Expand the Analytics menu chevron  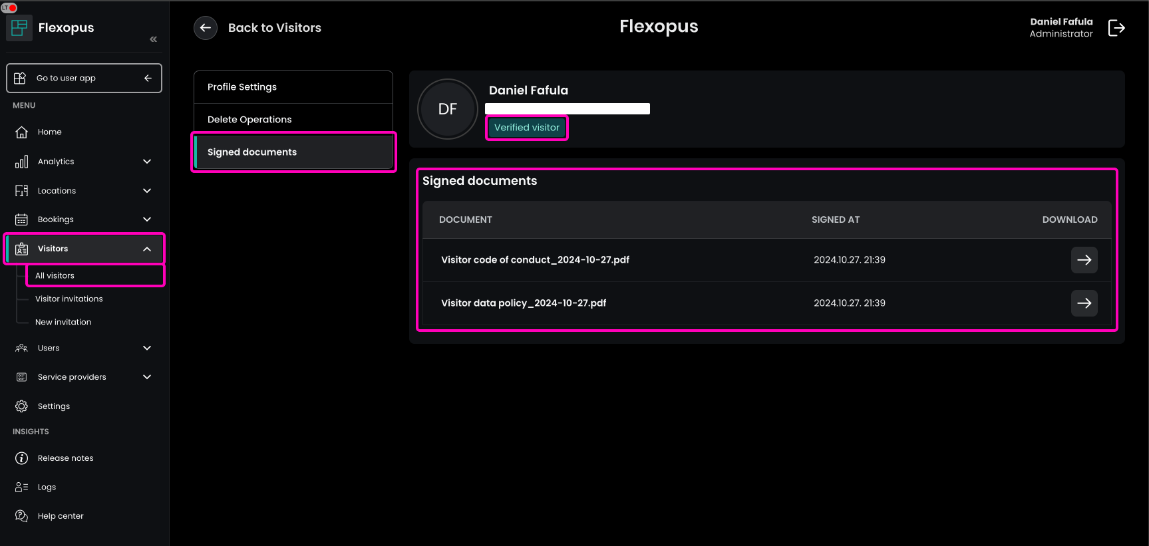pyautogui.click(x=147, y=162)
